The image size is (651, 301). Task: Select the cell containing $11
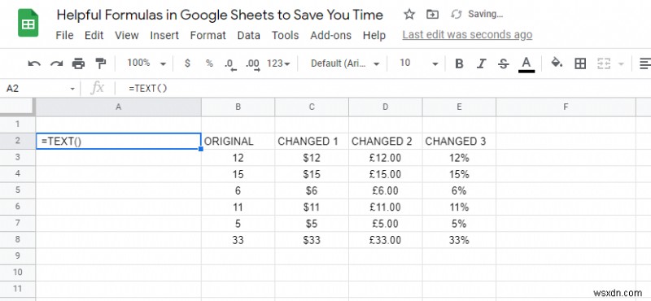pos(312,207)
